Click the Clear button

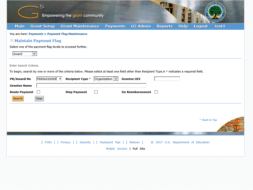coord(39,99)
